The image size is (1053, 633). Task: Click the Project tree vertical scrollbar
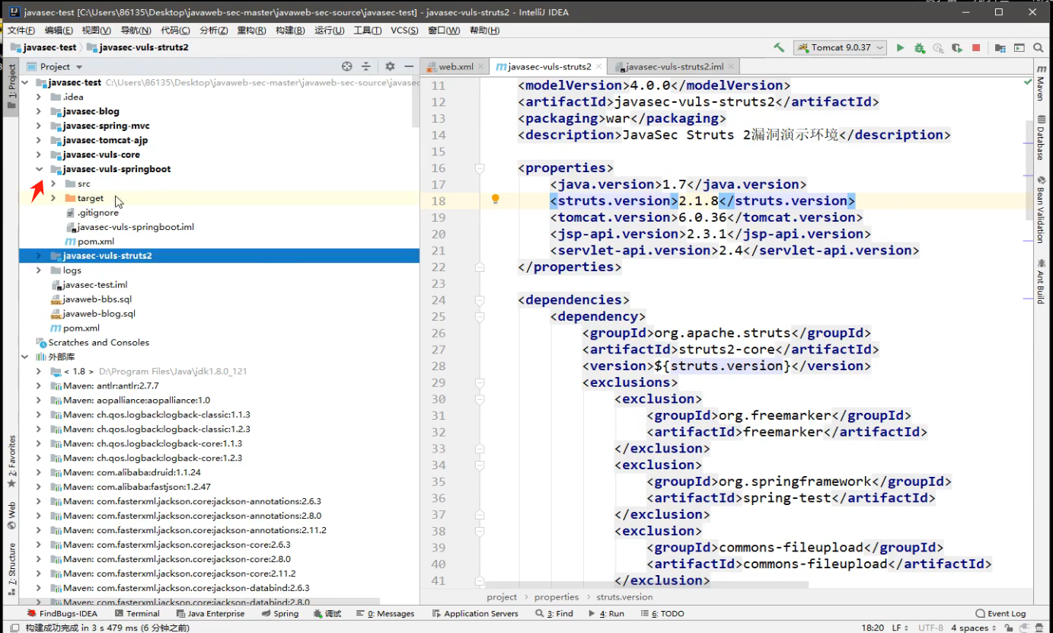(416, 101)
